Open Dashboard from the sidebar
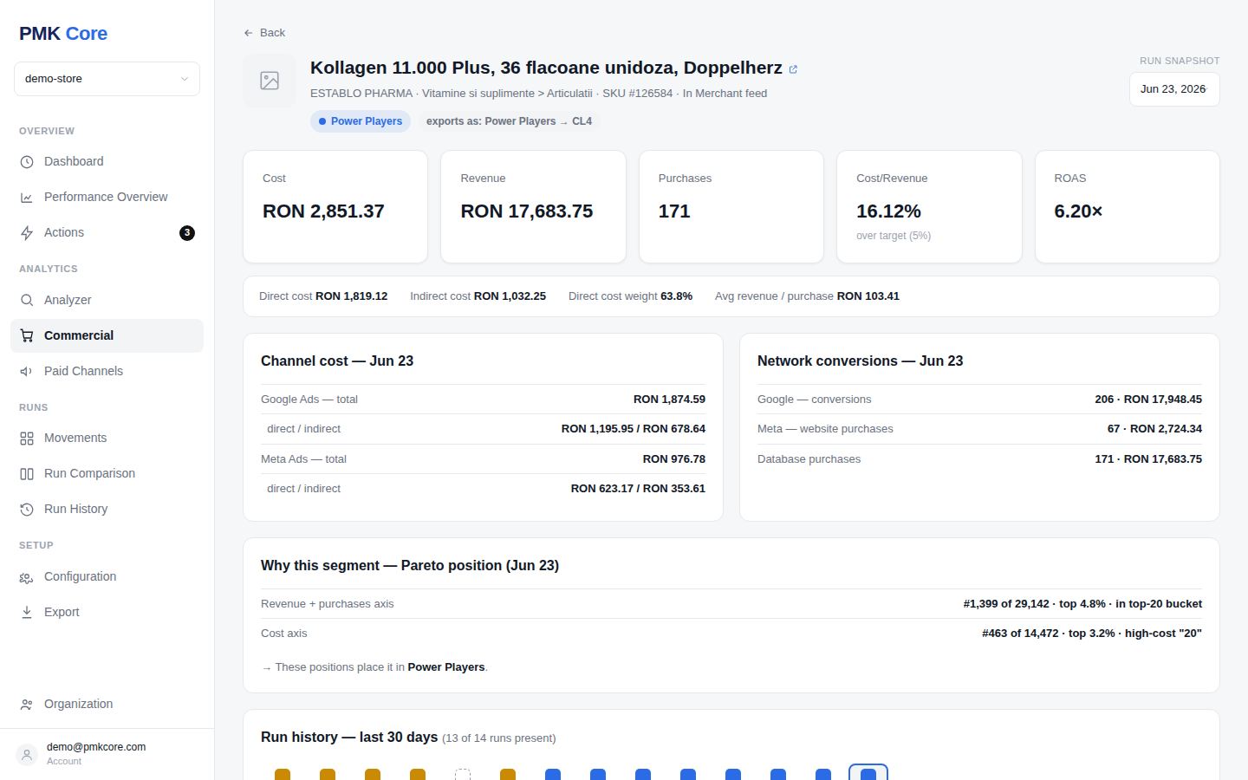This screenshot has height=780, width=1248. [107, 162]
